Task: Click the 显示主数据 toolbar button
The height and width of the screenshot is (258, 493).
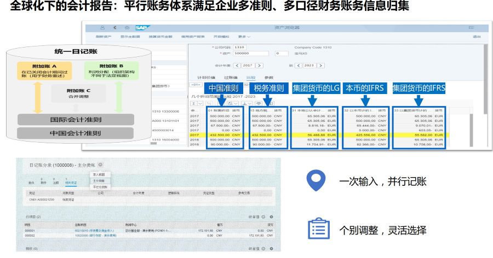Action: click(x=130, y=37)
